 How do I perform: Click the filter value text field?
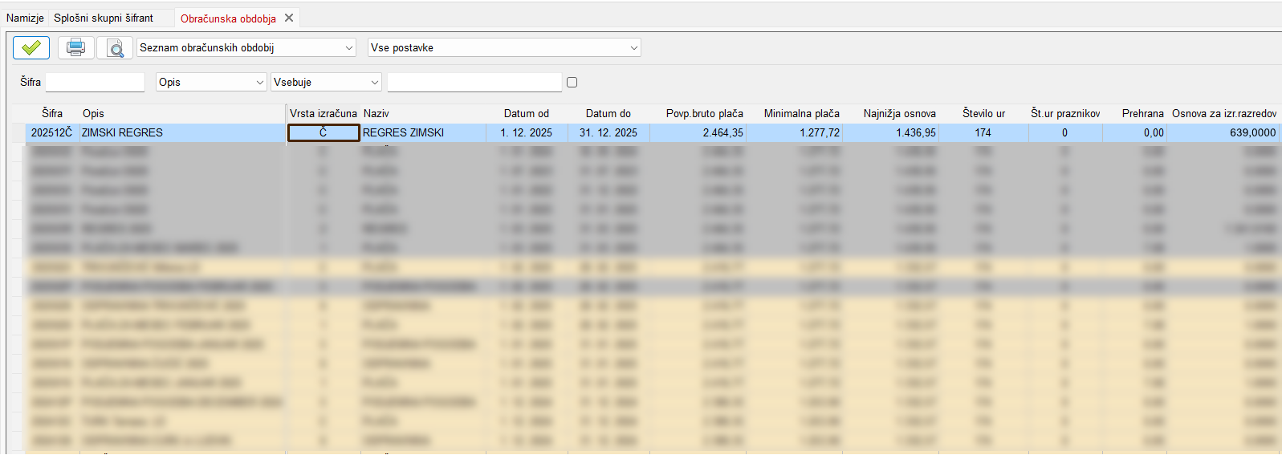click(474, 82)
